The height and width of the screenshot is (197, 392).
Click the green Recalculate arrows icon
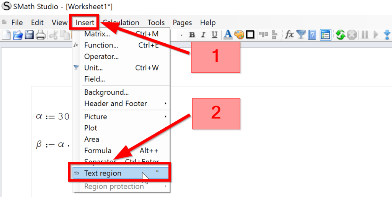(x=340, y=35)
